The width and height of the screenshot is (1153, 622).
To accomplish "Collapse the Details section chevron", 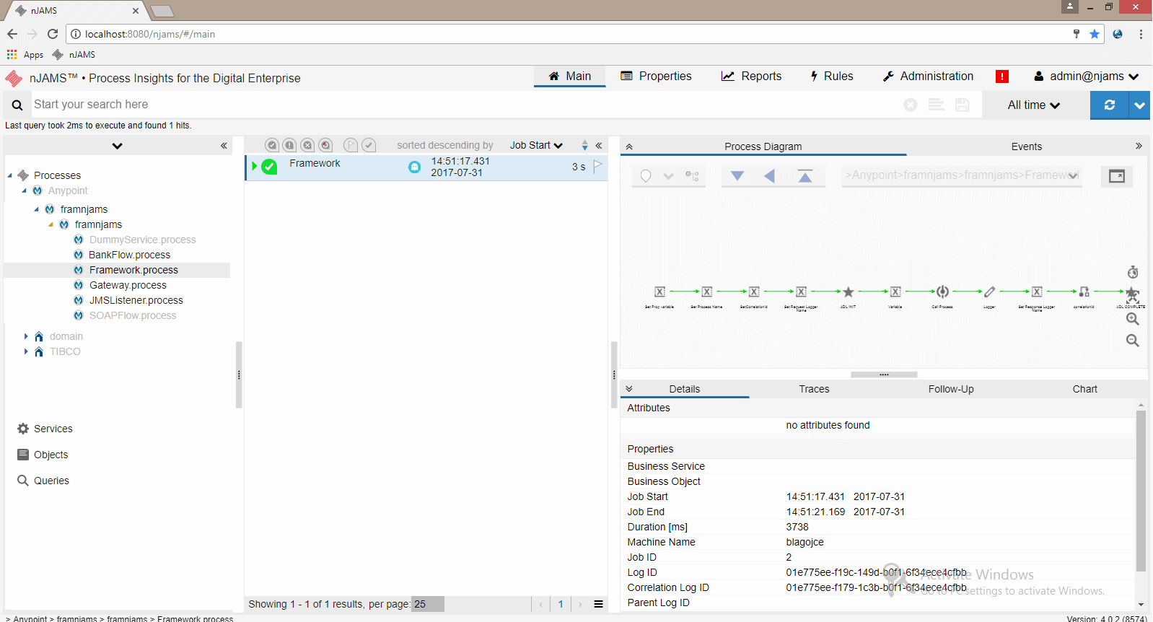I will (629, 389).
